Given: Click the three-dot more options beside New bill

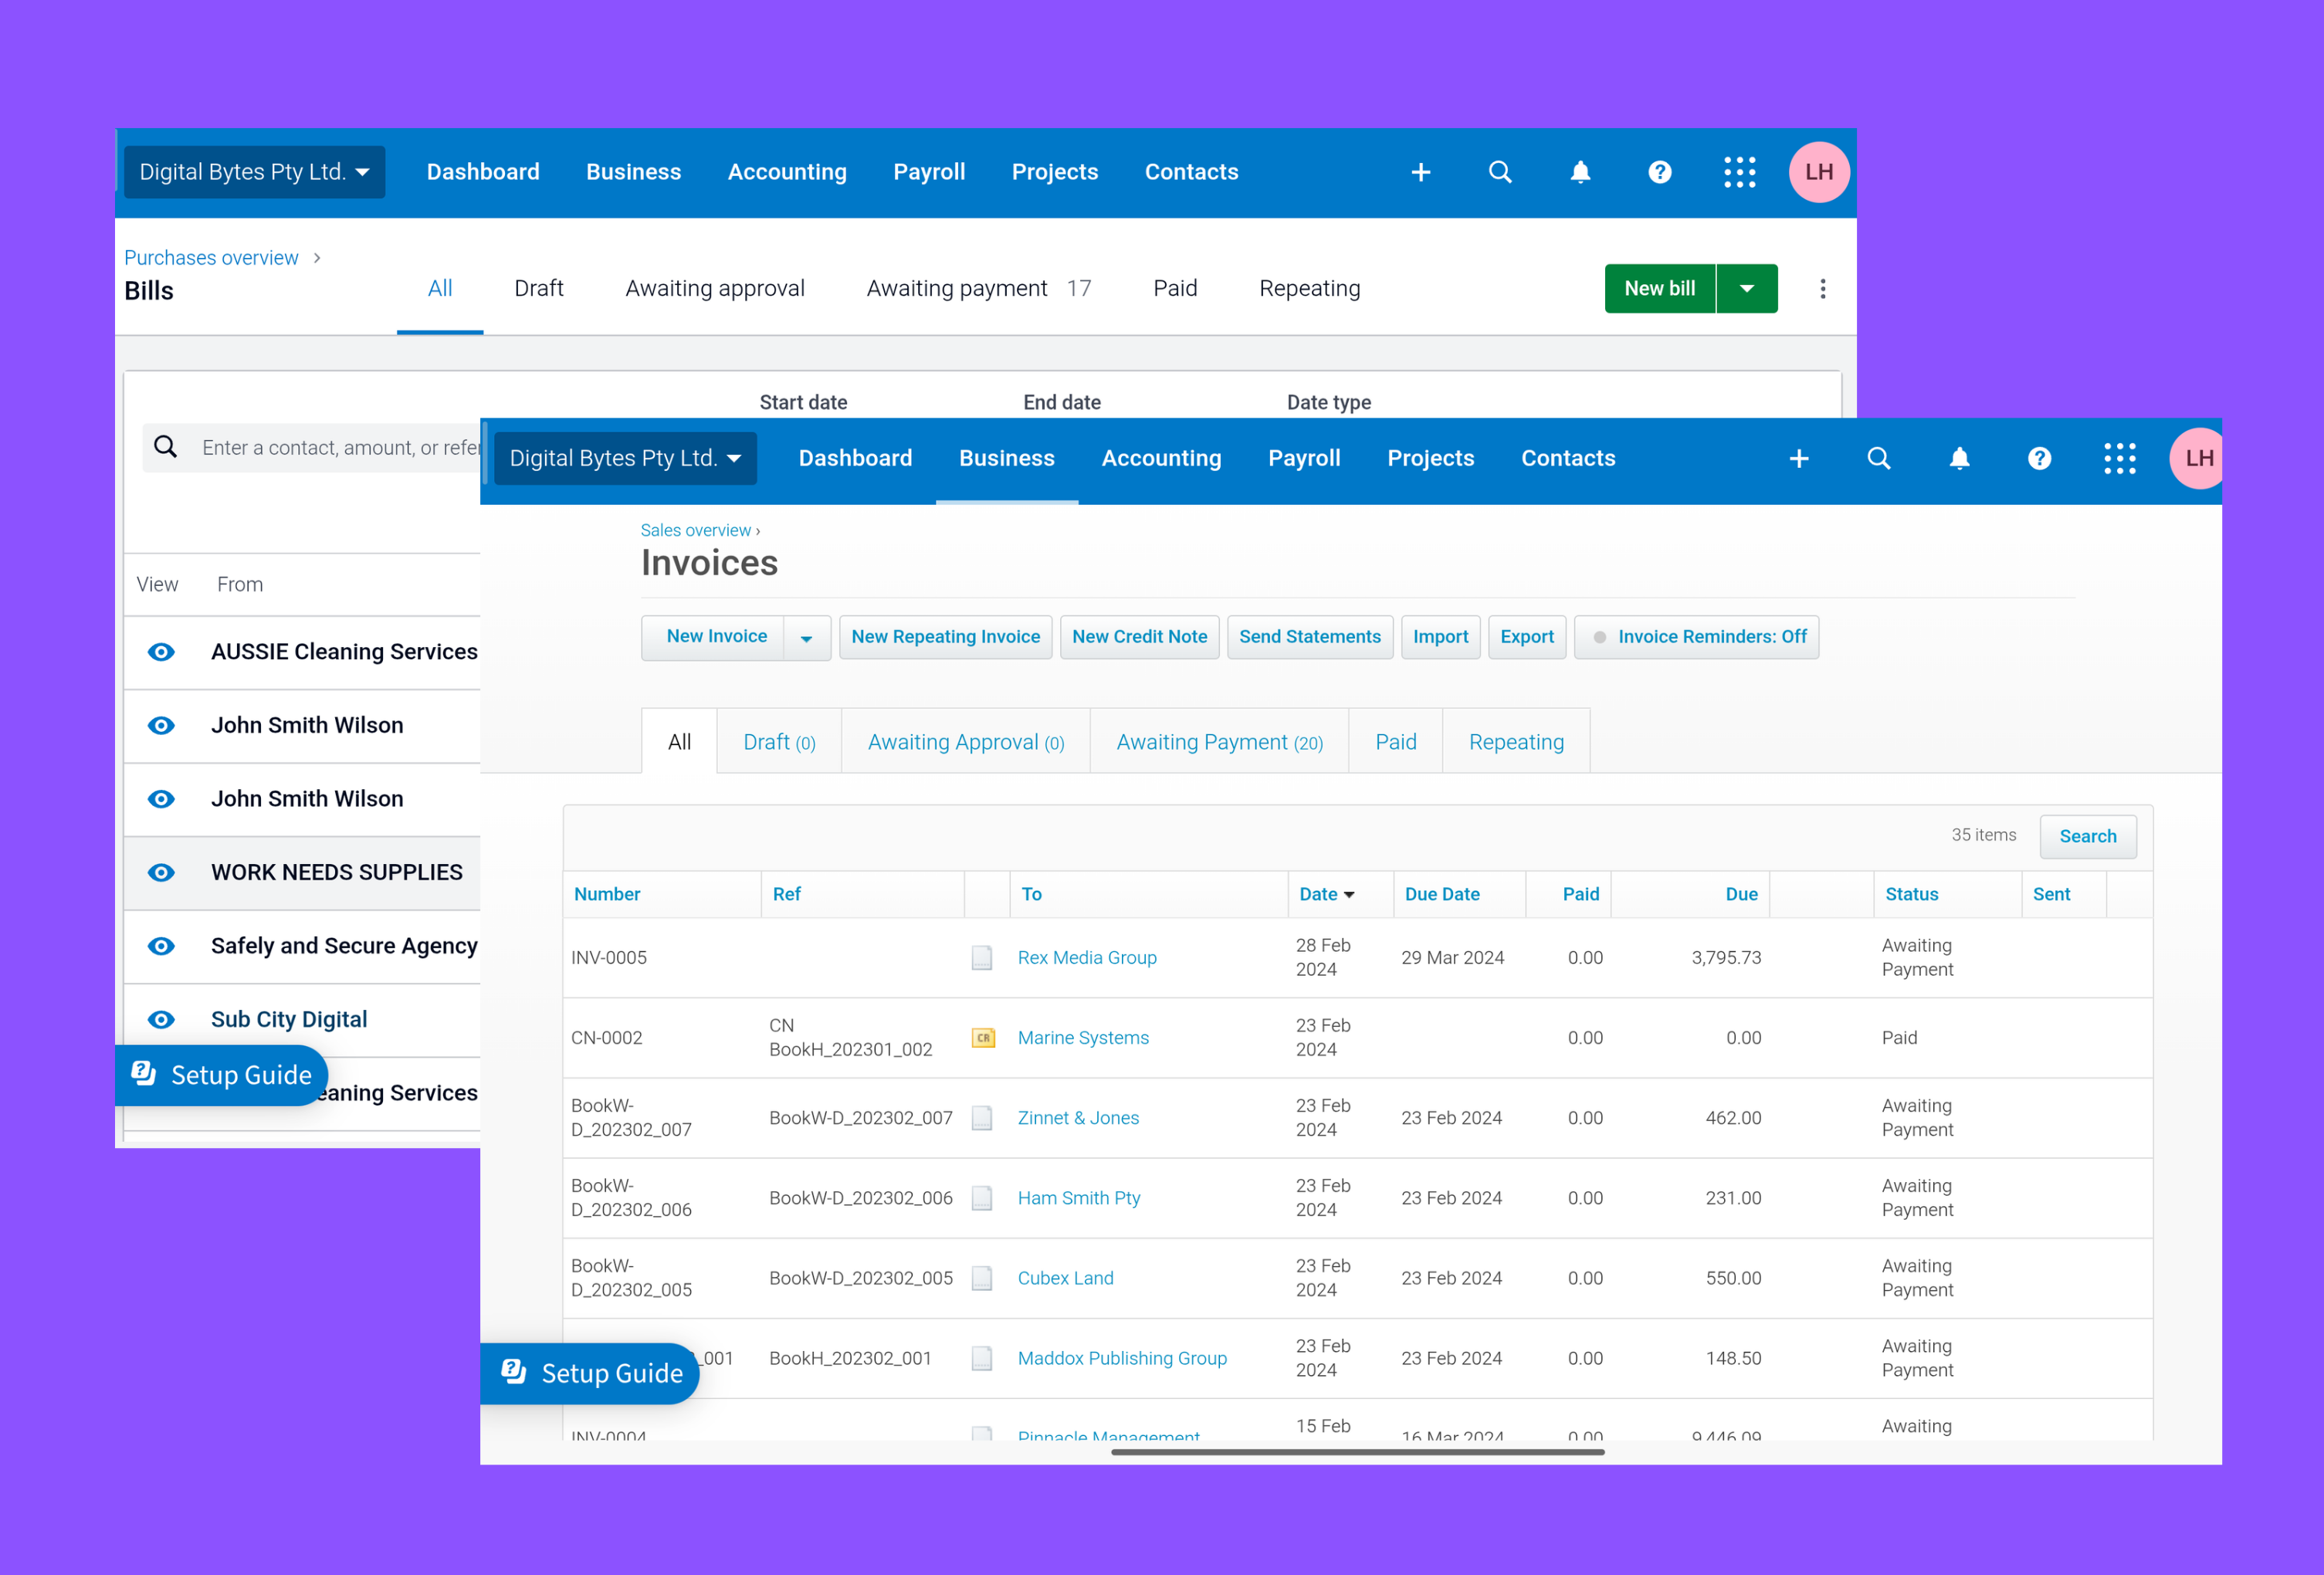Looking at the screenshot, I should (1822, 289).
